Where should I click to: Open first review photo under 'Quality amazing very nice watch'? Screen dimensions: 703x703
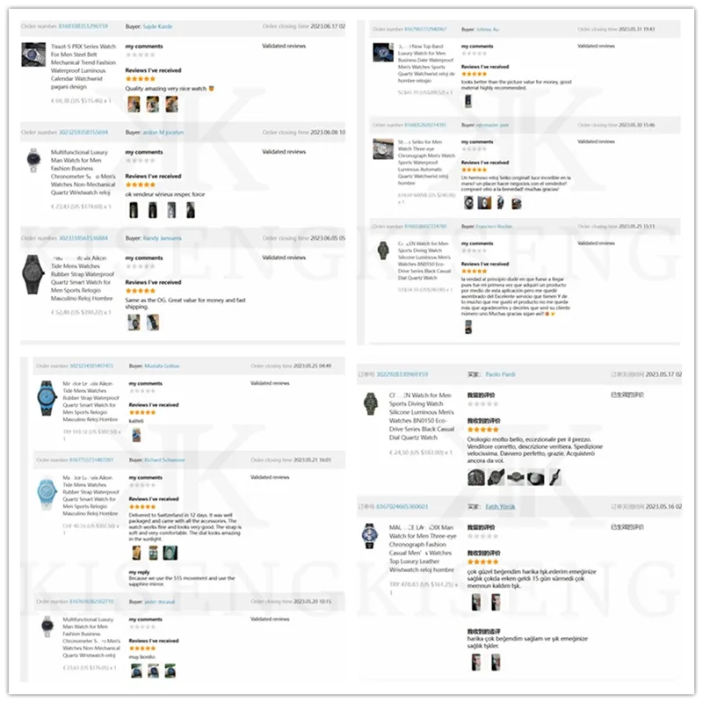pyautogui.click(x=134, y=104)
